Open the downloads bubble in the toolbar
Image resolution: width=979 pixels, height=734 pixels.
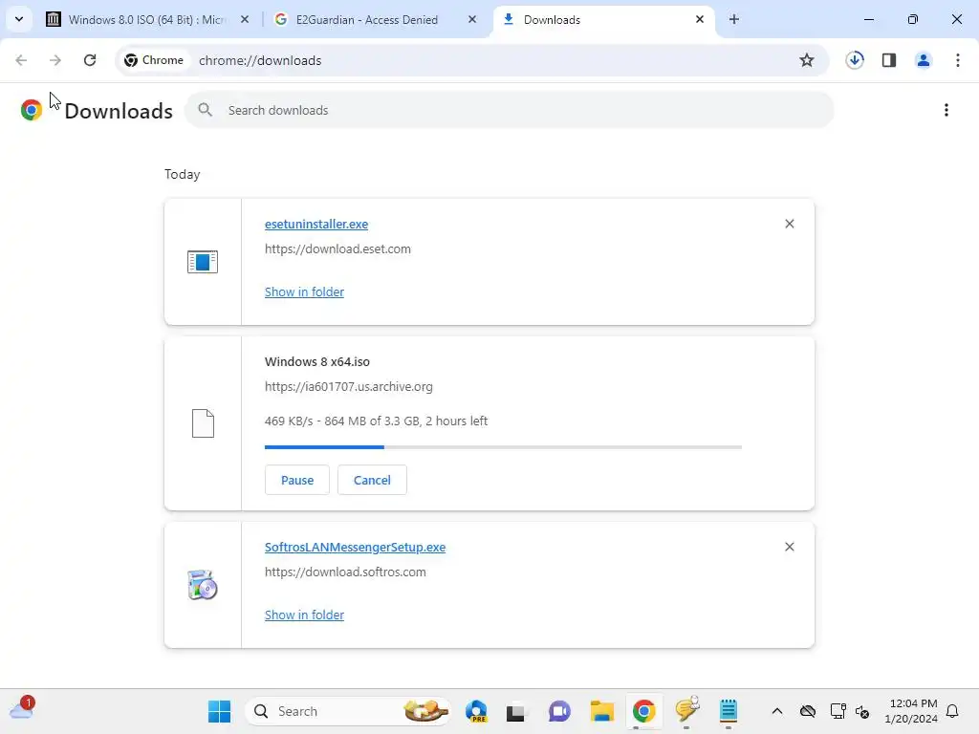[x=855, y=60]
